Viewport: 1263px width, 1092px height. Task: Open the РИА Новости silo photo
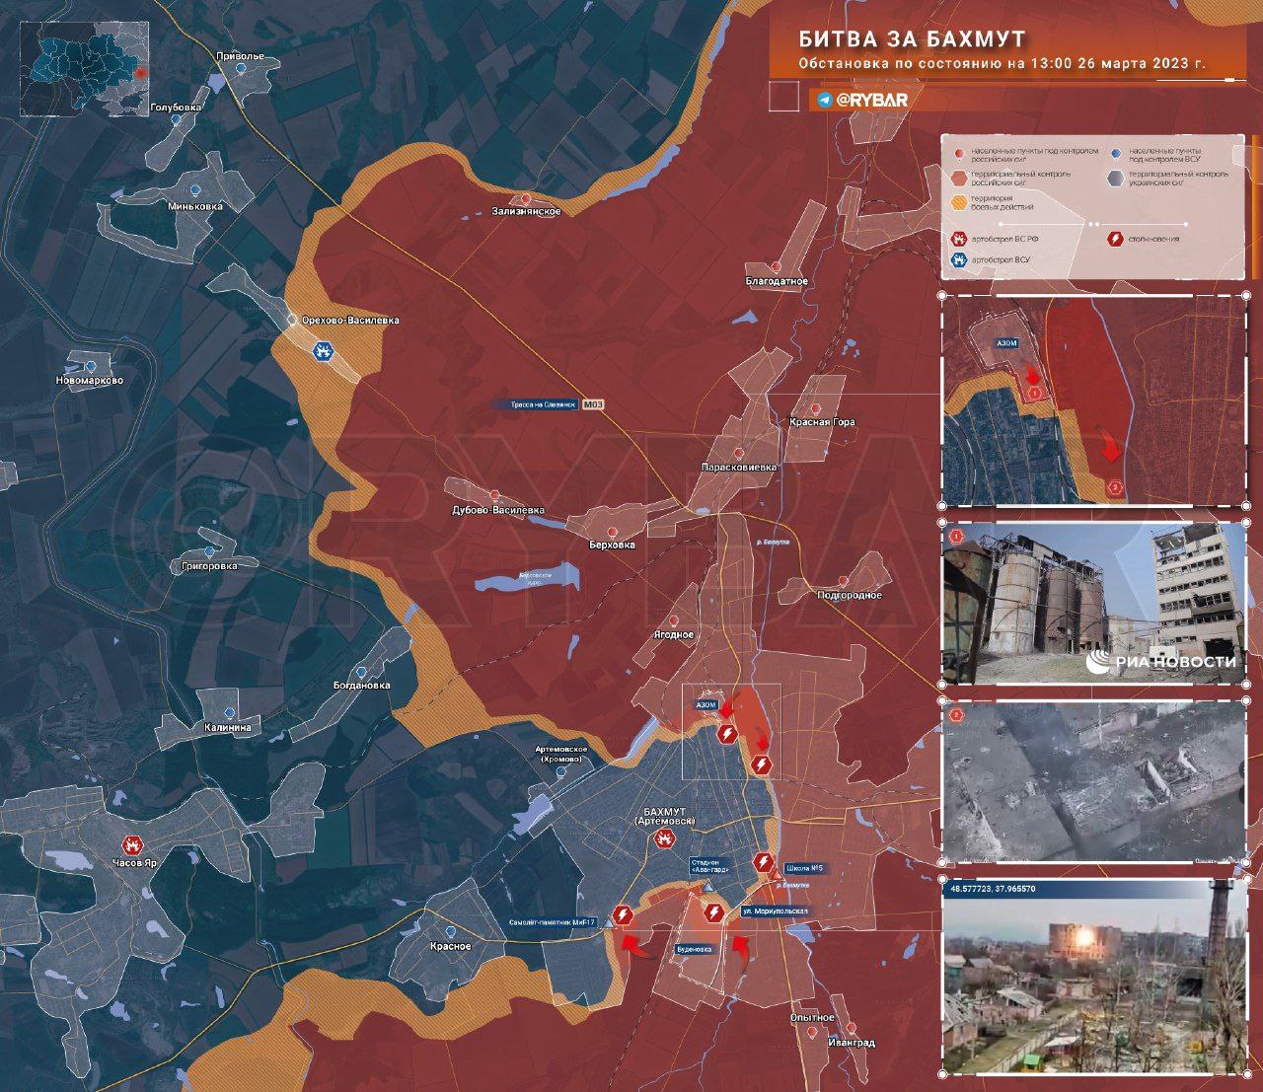coord(1094,604)
